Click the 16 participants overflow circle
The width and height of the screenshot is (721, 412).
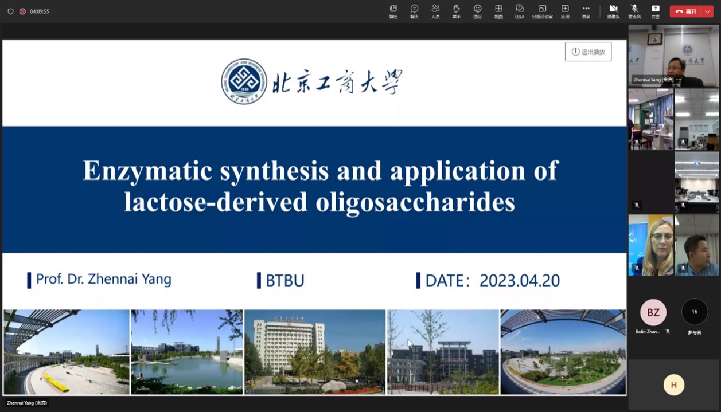694,312
